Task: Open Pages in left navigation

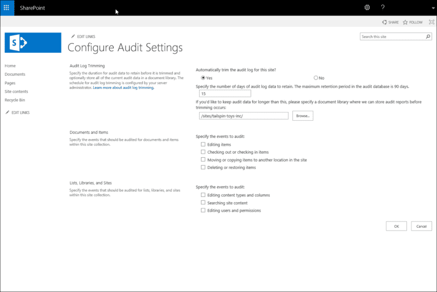Action: coord(10,83)
